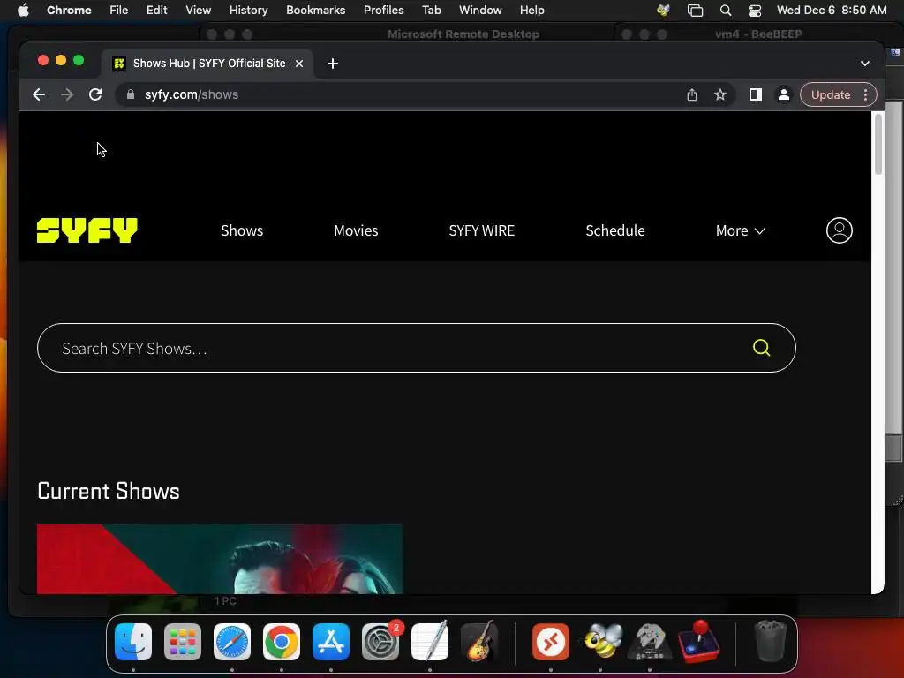904x678 pixels.
Task: Bookmark this page with star icon
Action: point(720,94)
